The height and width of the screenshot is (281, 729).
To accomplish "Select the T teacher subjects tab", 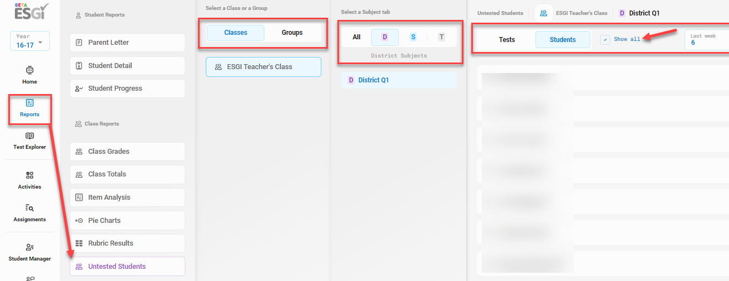I will pyautogui.click(x=441, y=37).
